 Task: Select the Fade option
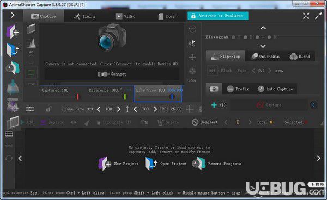[x=241, y=71]
